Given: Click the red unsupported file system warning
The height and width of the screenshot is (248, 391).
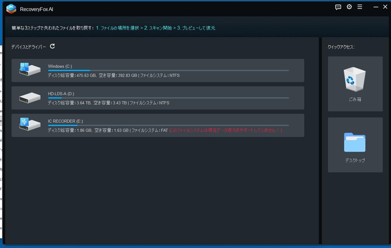Looking at the screenshot, I should pyautogui.click(x=226, y=130).
